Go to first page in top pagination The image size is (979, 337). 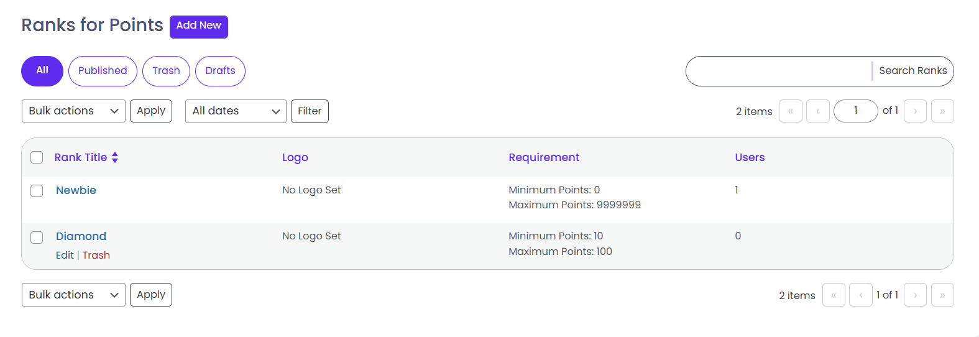[x=790, y=111]
